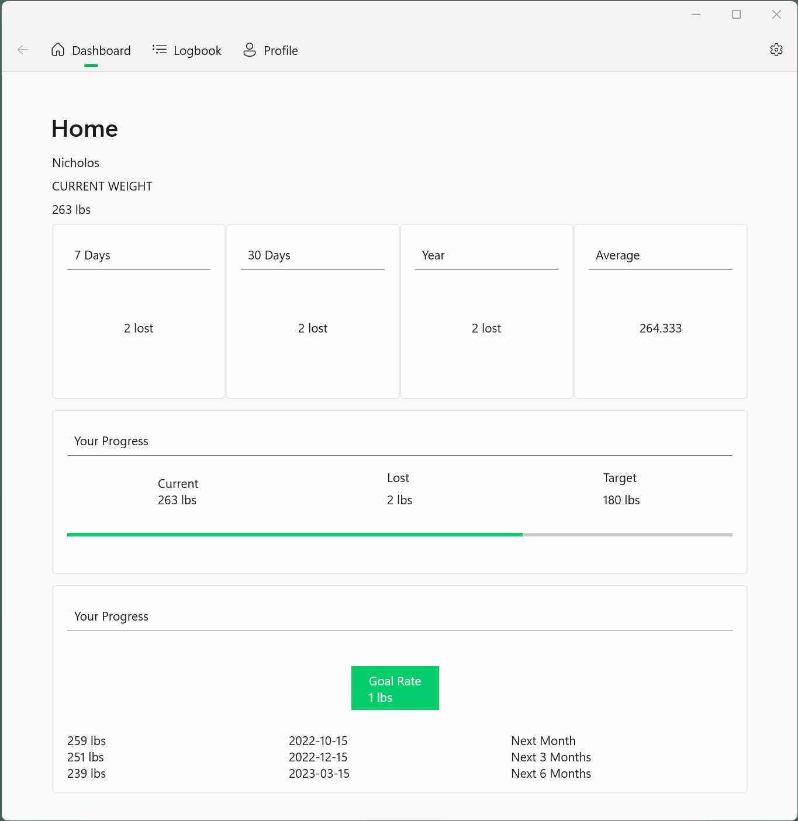Select the 2023-03-15 projected date

click(319, 773)
